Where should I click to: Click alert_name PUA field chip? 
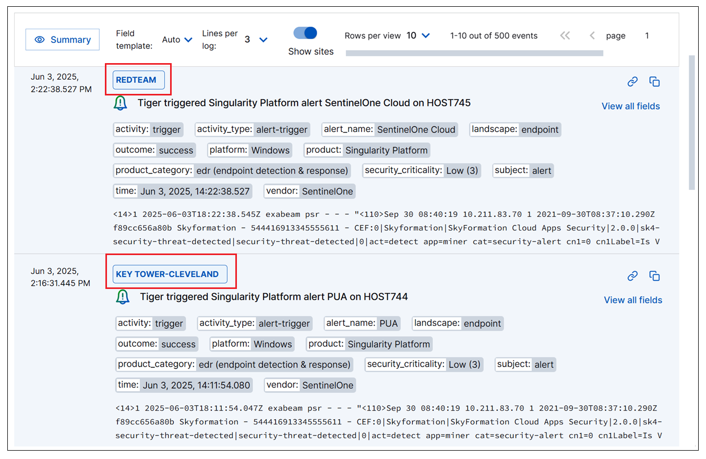tap(362, 323)
